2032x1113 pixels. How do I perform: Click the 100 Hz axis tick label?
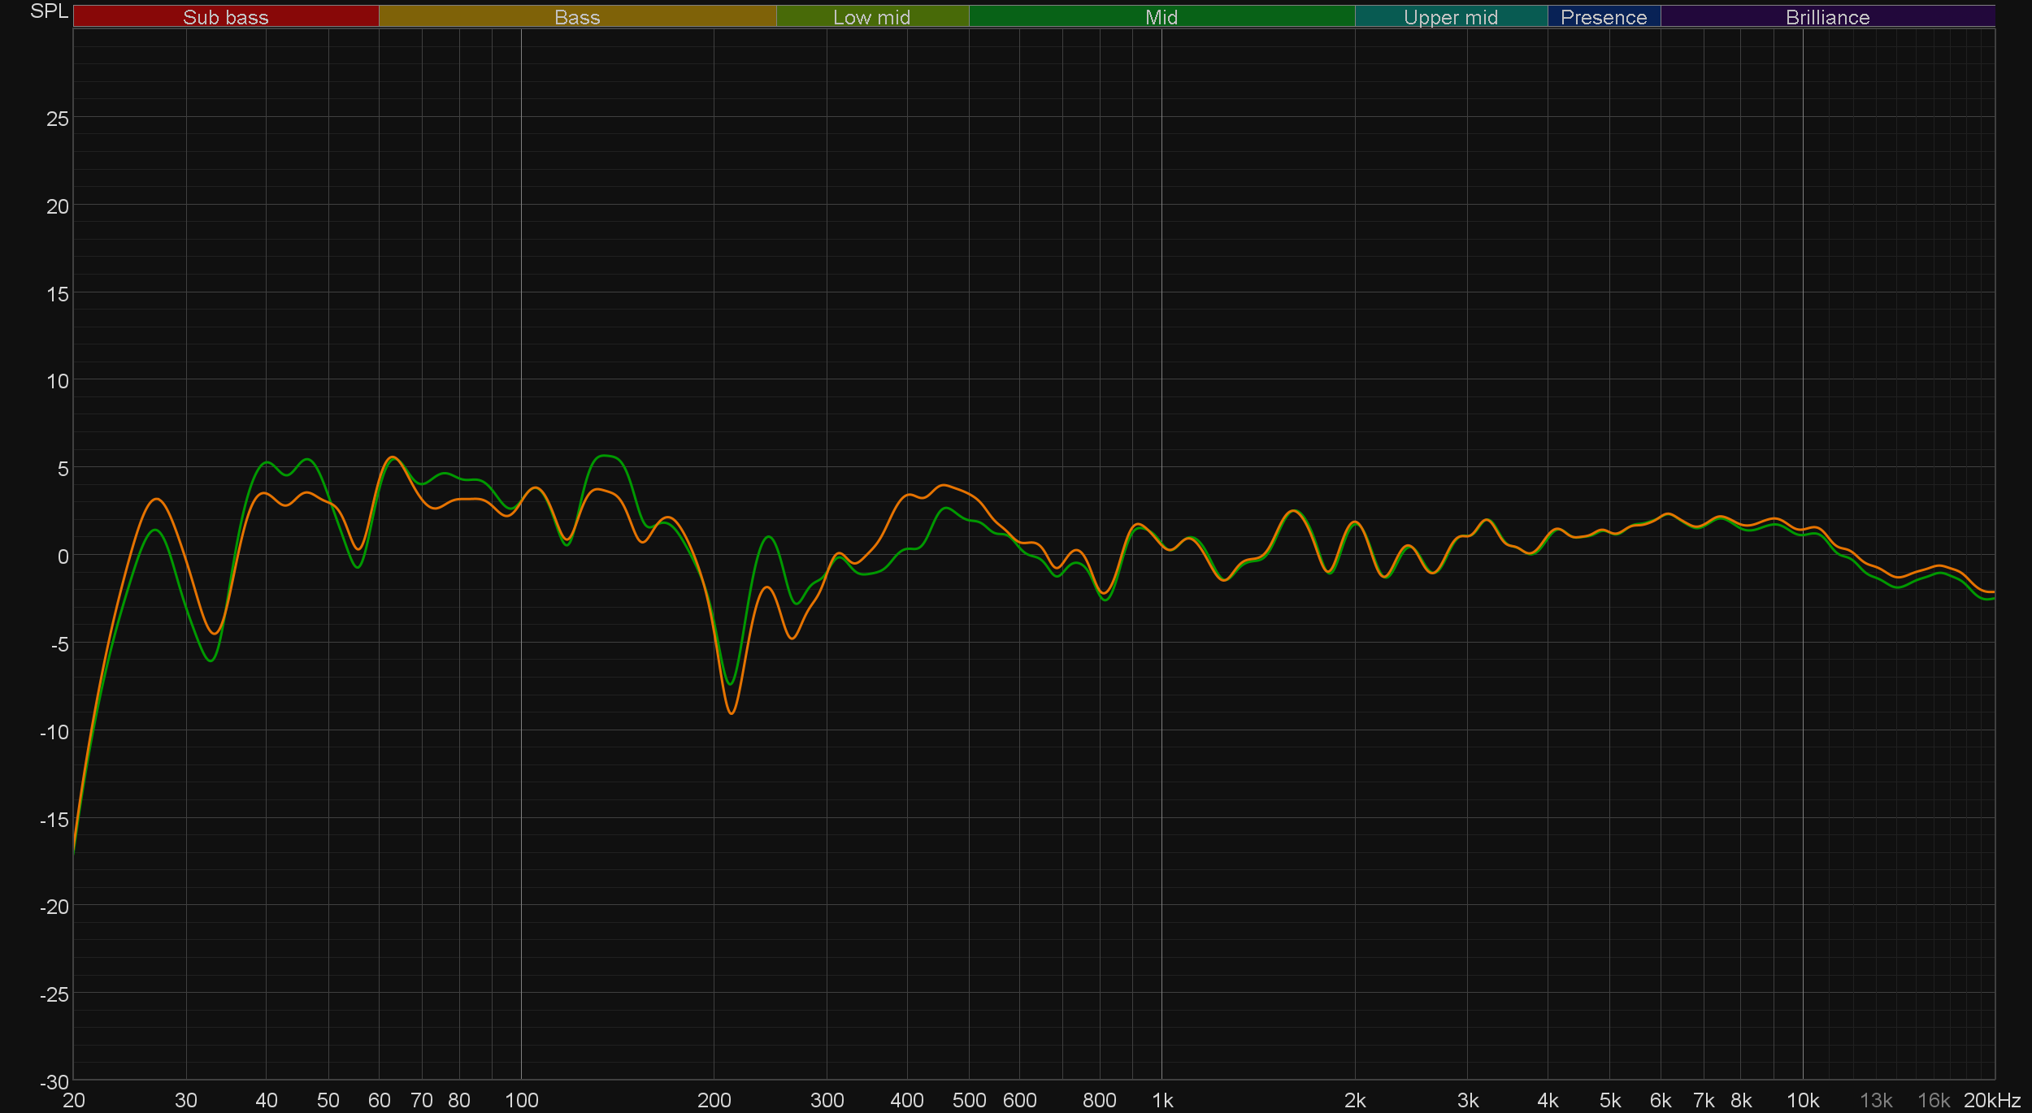click(521, 1100)
